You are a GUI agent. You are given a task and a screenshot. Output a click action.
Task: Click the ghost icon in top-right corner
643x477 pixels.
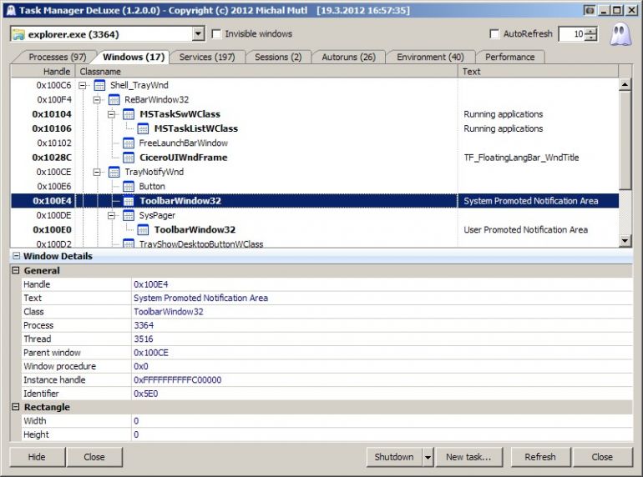pyautogui.click(x=620, y=35)
